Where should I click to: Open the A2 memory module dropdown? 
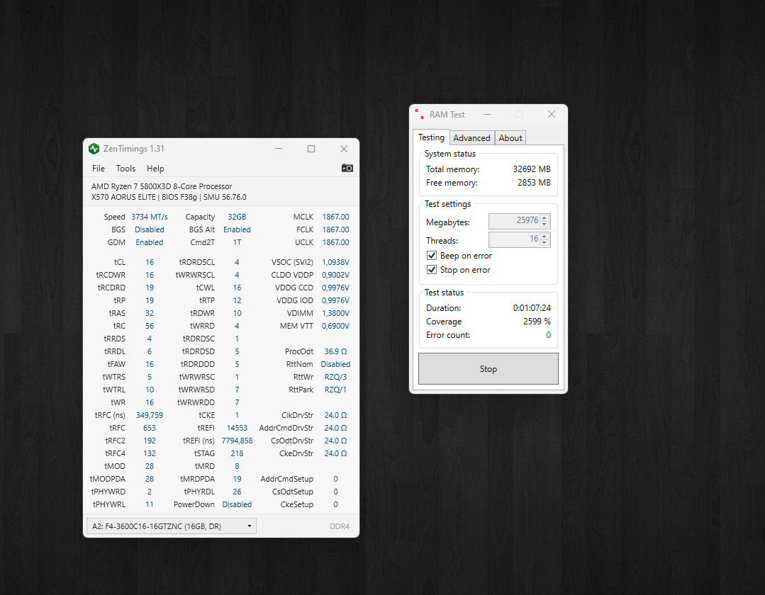coord(172,526)
